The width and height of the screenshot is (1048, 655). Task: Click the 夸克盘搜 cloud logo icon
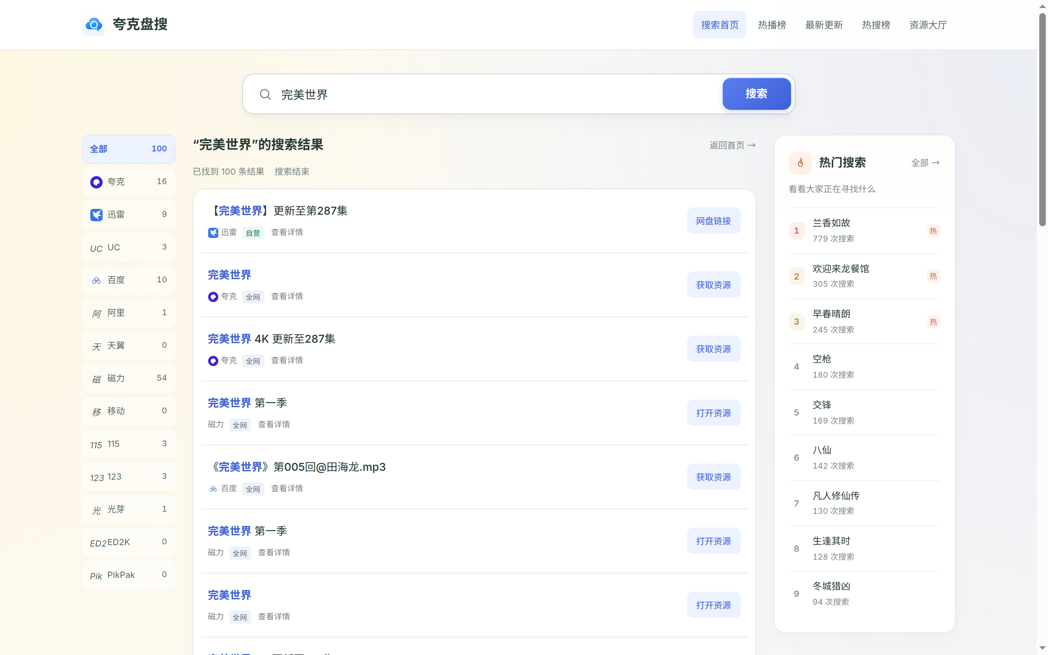point(94,25)
